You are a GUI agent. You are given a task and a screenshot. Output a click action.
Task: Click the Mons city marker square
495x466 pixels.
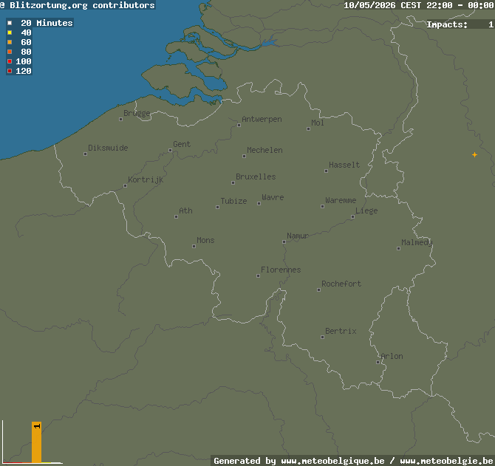click(x=194, y=247)
